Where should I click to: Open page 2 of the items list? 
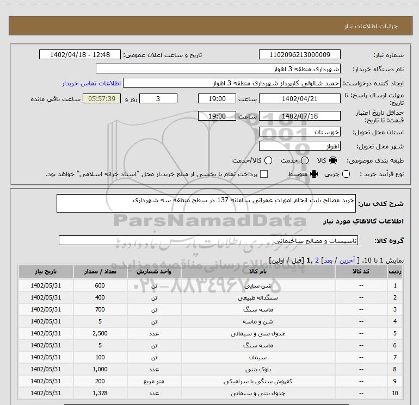pos(317,260)
